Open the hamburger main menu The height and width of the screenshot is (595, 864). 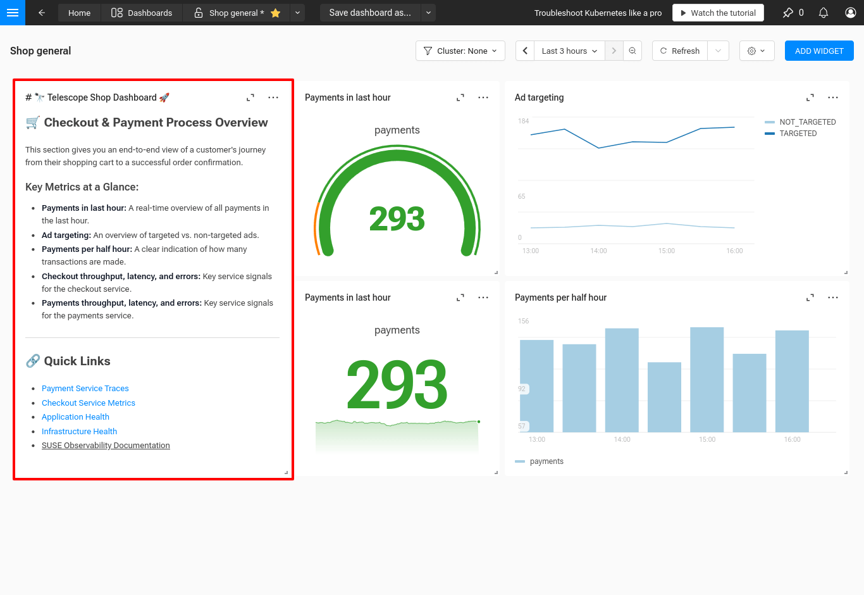click(x=12, y=13)
